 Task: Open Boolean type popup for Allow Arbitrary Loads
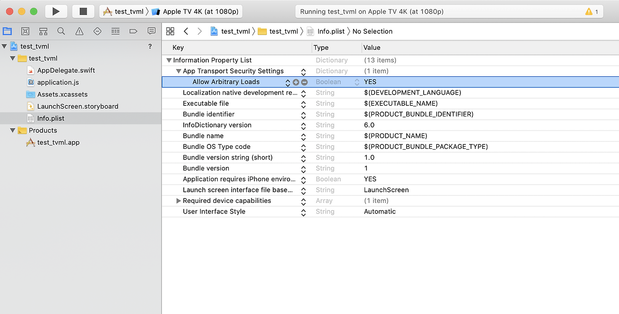pyautogui.click(x=357, y=82)
